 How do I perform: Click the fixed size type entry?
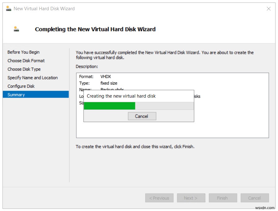tap(109, 83)
